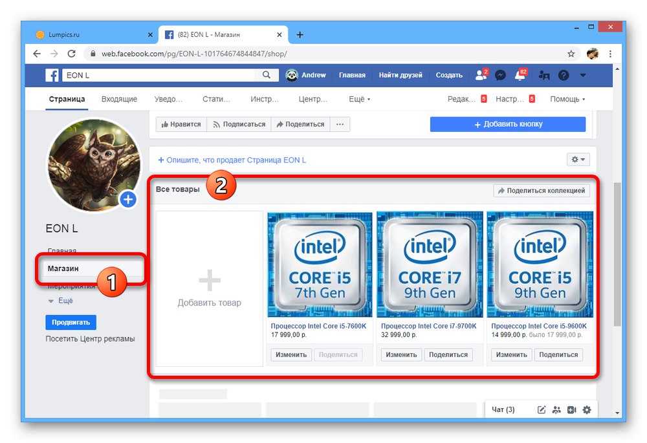This screenshot has height=443, width=647.
Task: Click Изменить for Core i7-9700K
Action: [x=402, y=355]
